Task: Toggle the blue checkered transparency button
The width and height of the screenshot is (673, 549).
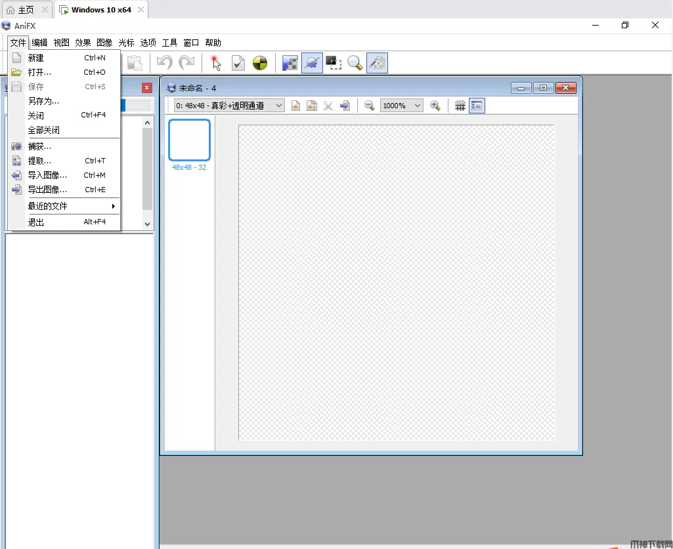Action: pos(290,63)
